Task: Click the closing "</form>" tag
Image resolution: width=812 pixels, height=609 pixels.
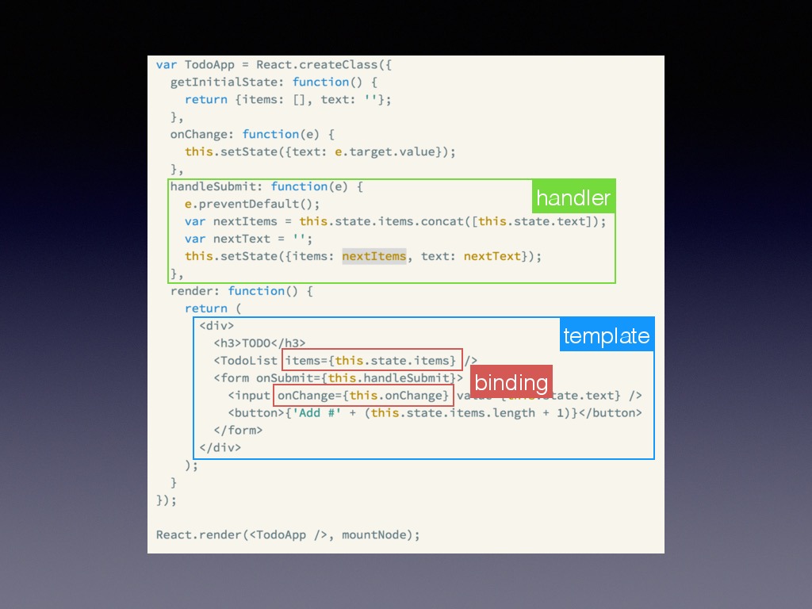Action: pos(238,431)
